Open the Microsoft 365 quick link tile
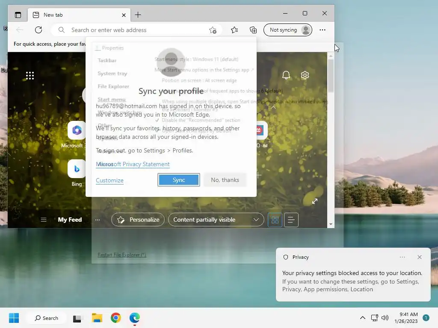 (77, 130)
